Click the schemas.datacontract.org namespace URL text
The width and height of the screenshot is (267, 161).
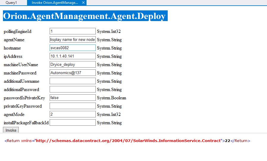pos(128,141)
